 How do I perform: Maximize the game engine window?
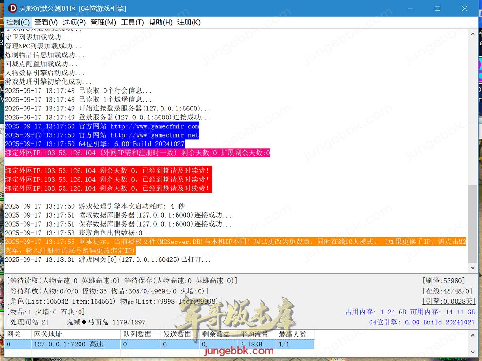(x=437, y=8)
